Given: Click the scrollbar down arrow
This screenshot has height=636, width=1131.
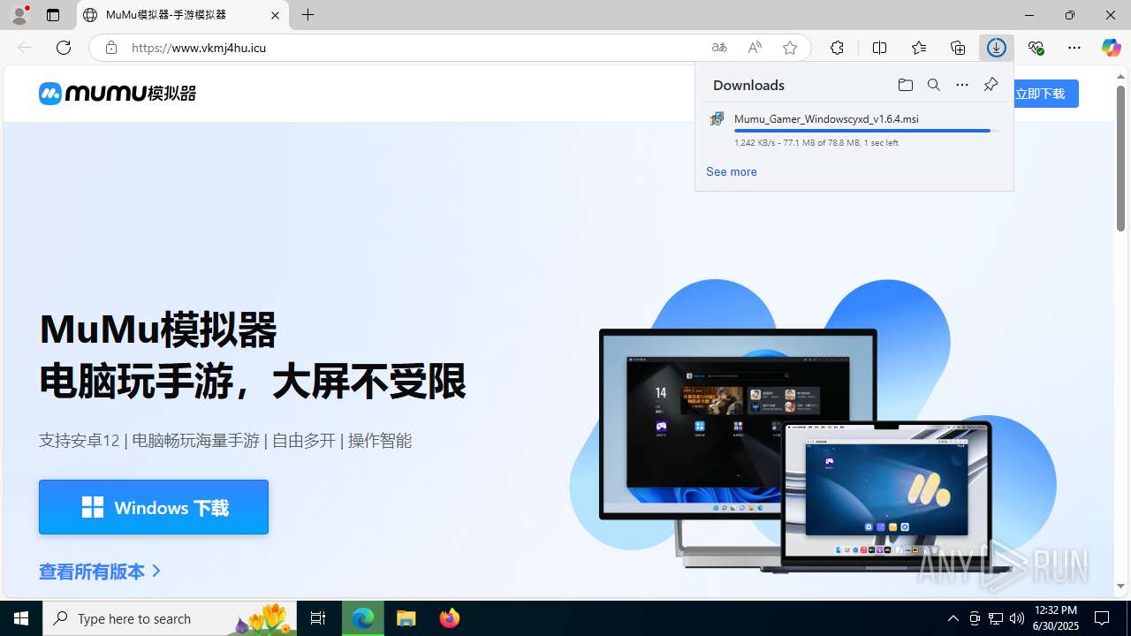Looking at the screenshot, I should [1120, 587].
